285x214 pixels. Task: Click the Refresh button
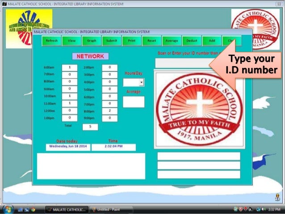(52, 41)
